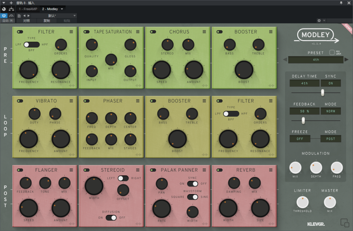Image resolution: width=353 pixels, height=231 pixels.
Task: Open the Chorus module menu icon
Action: [x=204, y=32]
